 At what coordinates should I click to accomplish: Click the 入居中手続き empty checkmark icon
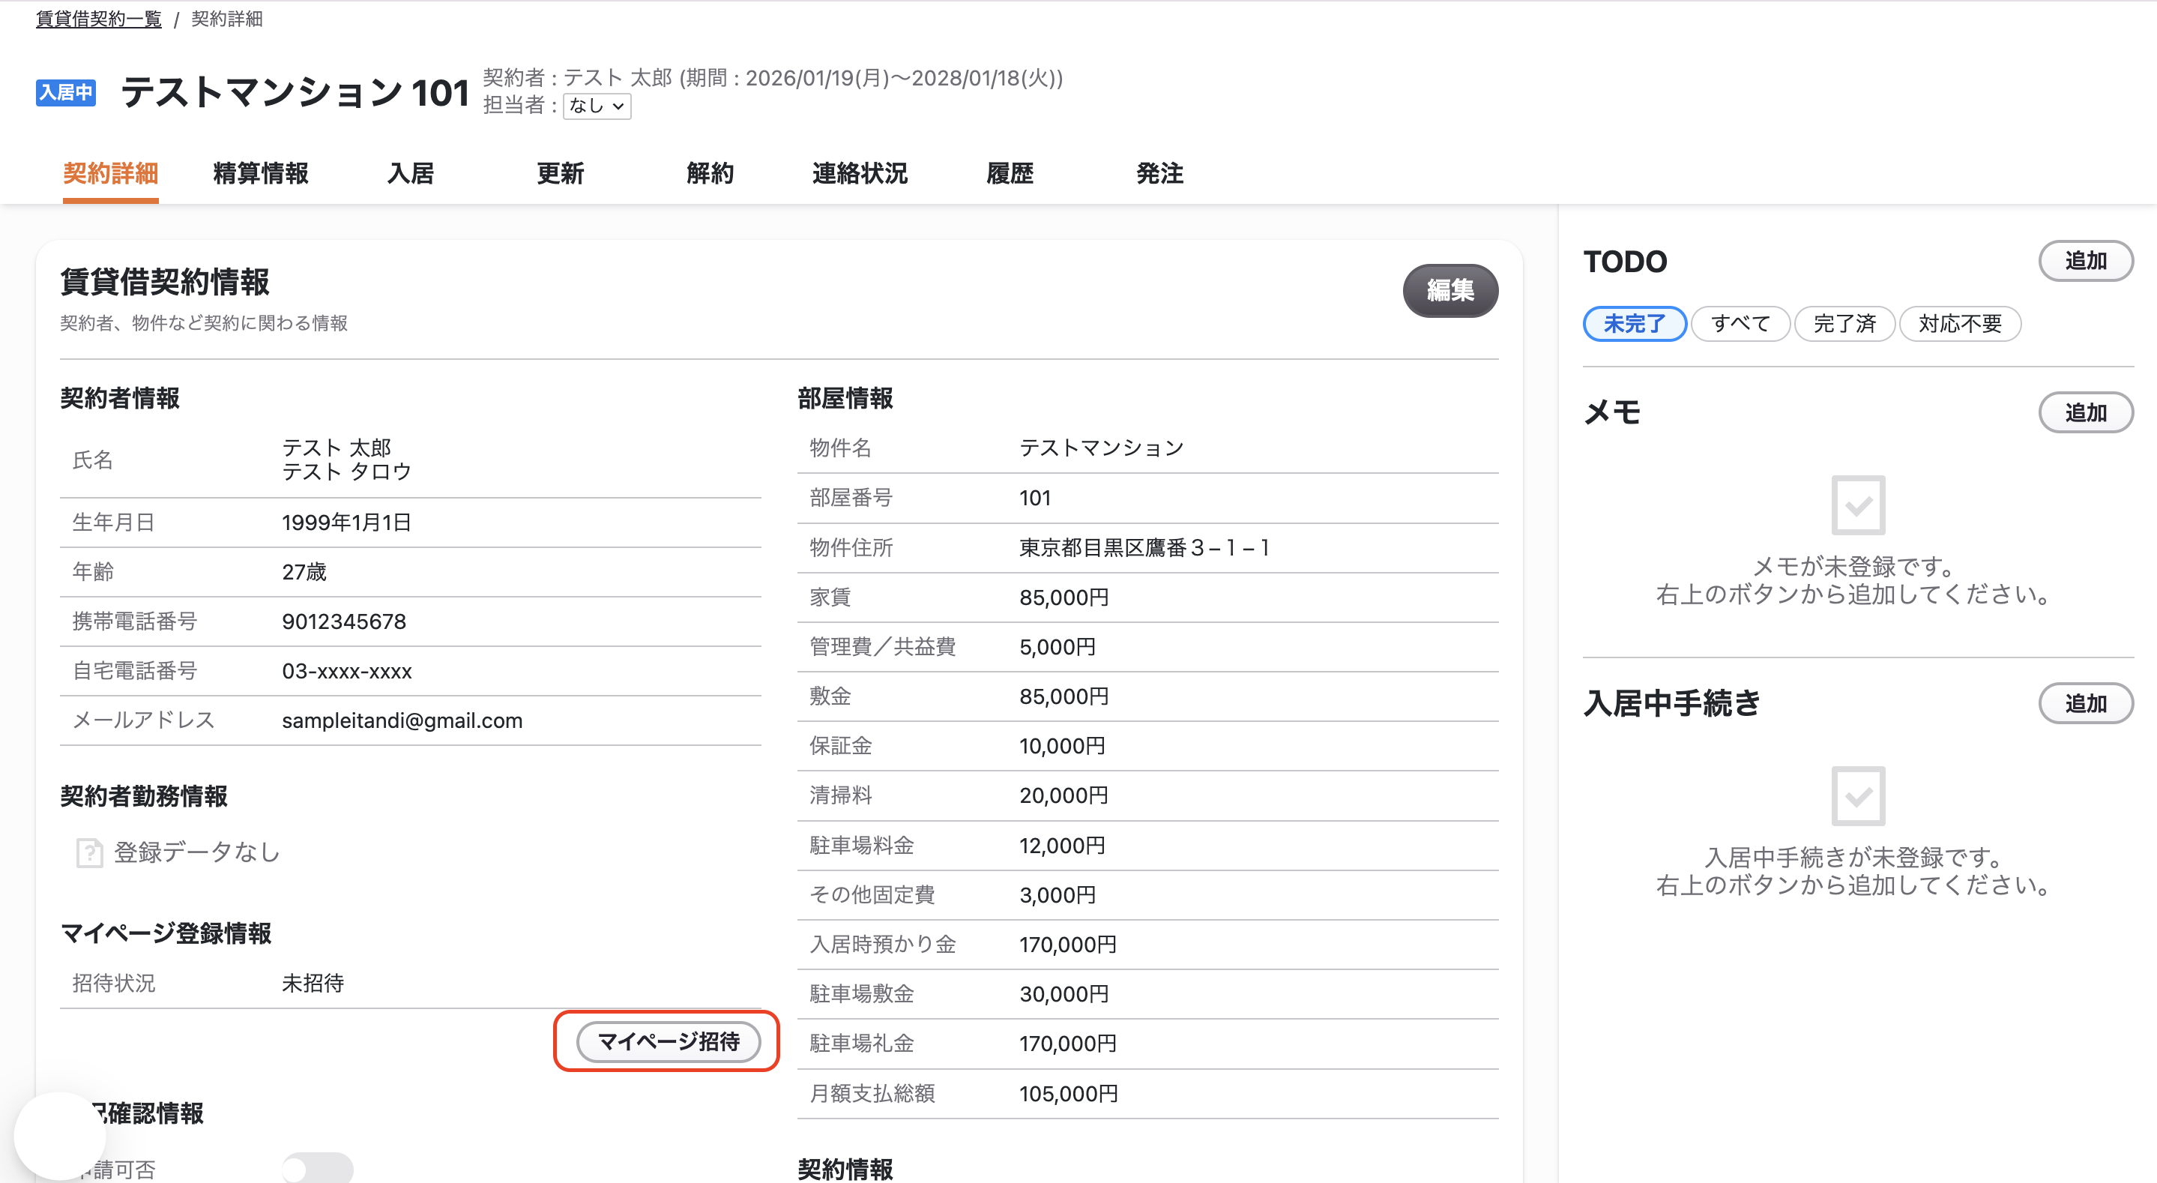point(1858,796)
